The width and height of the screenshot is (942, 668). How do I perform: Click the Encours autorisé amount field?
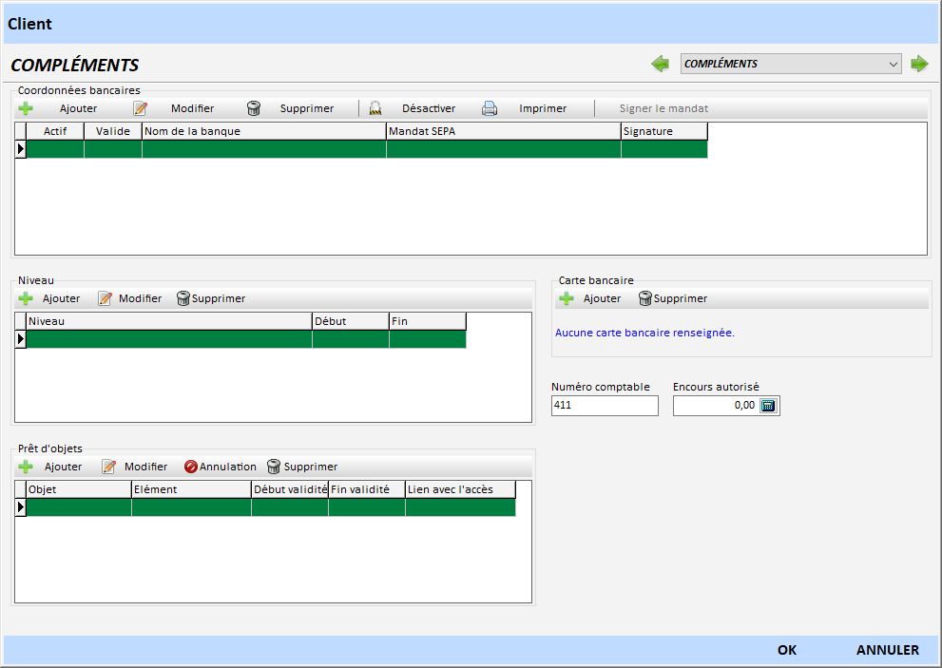715,406
